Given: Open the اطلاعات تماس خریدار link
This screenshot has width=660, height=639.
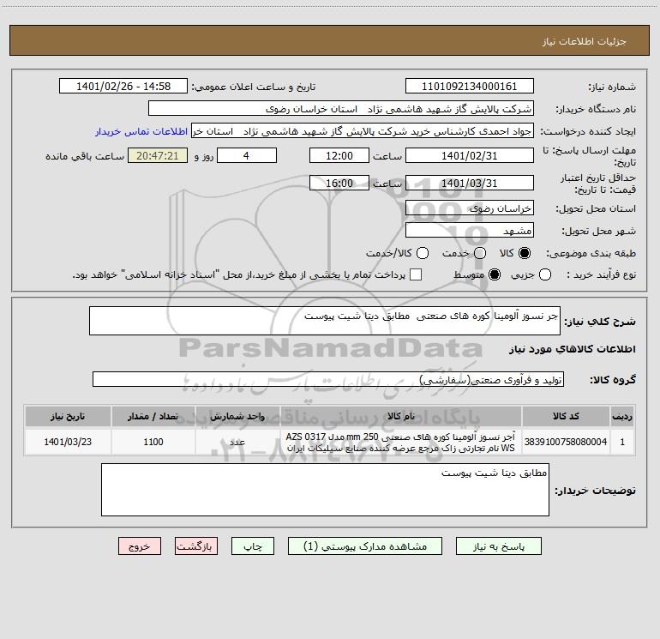Looking at the screenshot, I should (x=141, y=131).
